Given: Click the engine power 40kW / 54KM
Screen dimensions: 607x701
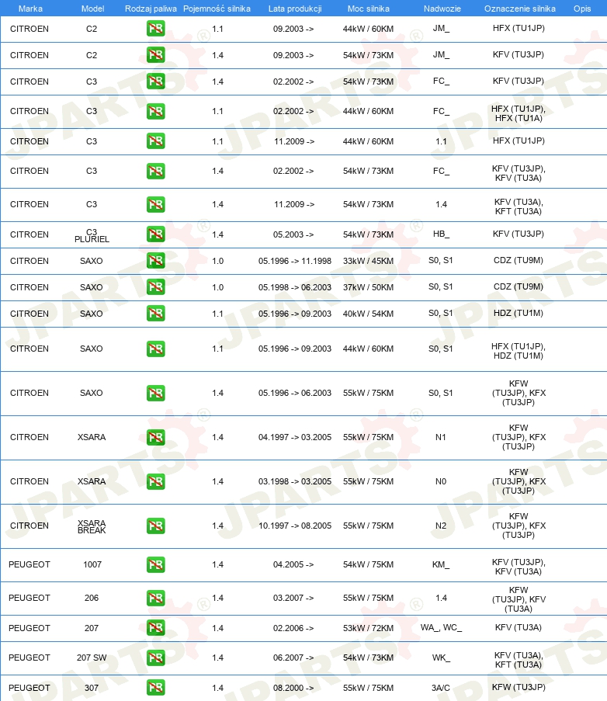Looking at the screenshot, I should pos(368,314).
